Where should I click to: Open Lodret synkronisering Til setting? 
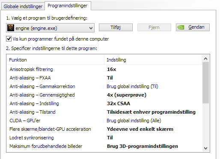click(110, 138)
